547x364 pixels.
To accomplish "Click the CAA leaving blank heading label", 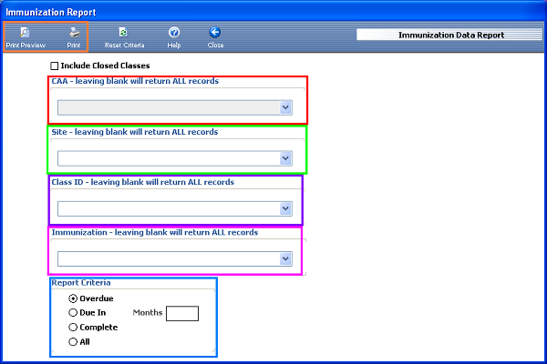I will (x=134, y=82).
